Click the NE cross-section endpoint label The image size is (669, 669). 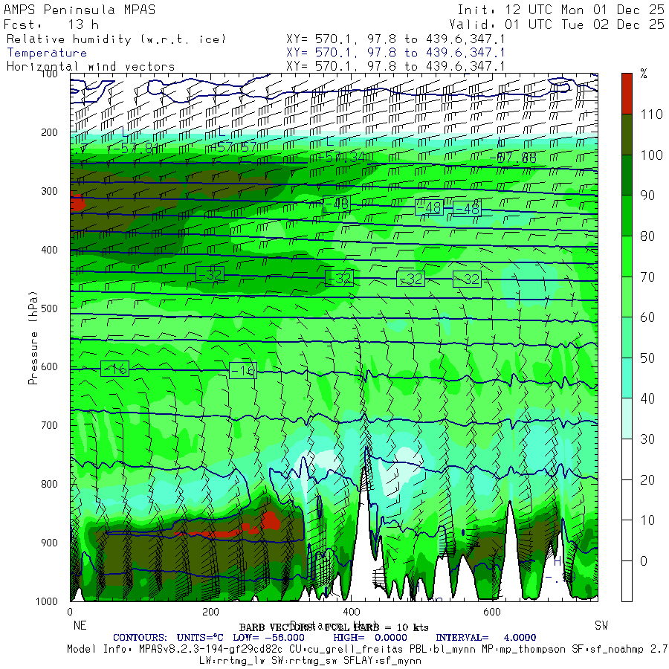(80, 625)
